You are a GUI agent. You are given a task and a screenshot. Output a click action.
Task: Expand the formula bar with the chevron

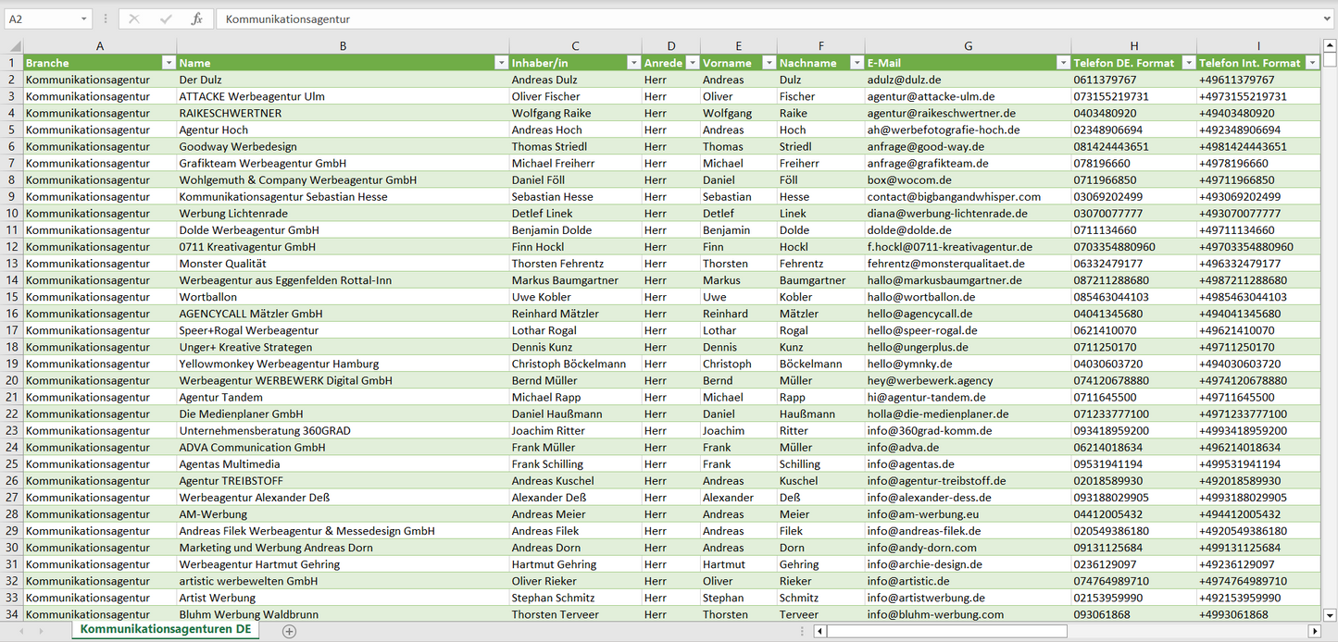(x=1328, y=19)
